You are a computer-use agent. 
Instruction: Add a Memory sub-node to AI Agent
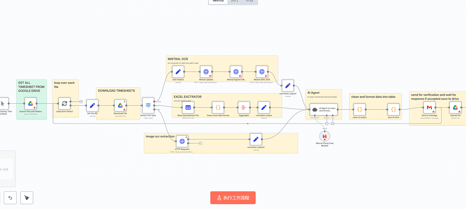327,124
